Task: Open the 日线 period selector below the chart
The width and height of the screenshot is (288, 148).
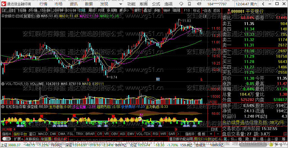Action: click(214, 129)
